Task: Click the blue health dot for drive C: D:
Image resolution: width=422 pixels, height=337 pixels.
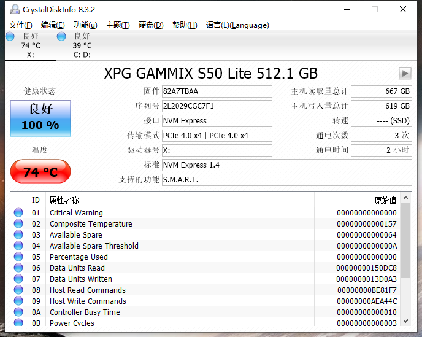Action: tap(61, 36)
